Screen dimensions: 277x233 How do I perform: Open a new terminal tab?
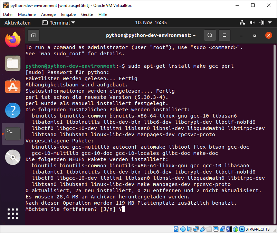tap(34, 35)
